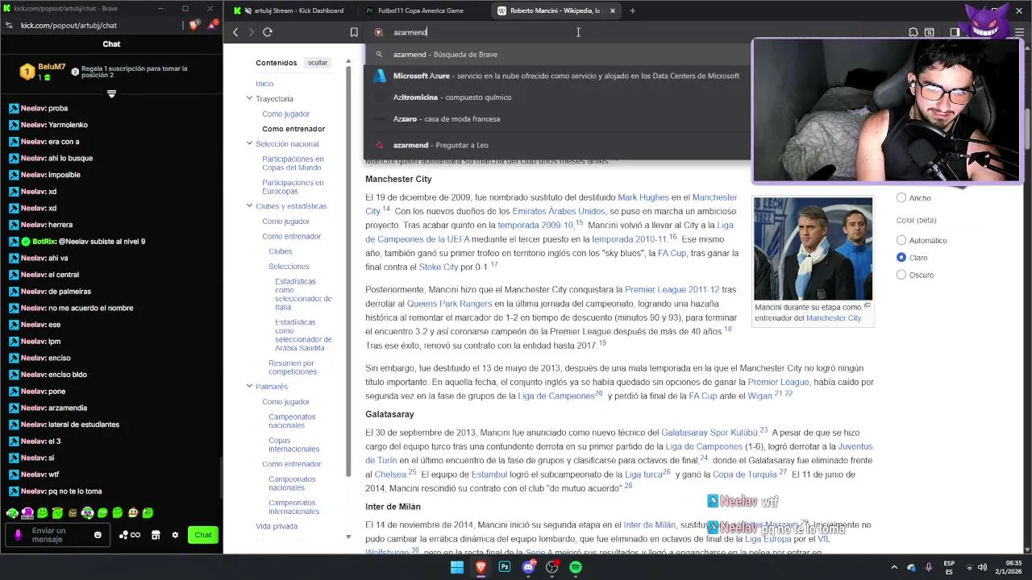Select the Microsoft Azure suggestion
Image resolution: width=1032 pixels, height=580 pixels.
pyautogui.click(x=558, y=76)
